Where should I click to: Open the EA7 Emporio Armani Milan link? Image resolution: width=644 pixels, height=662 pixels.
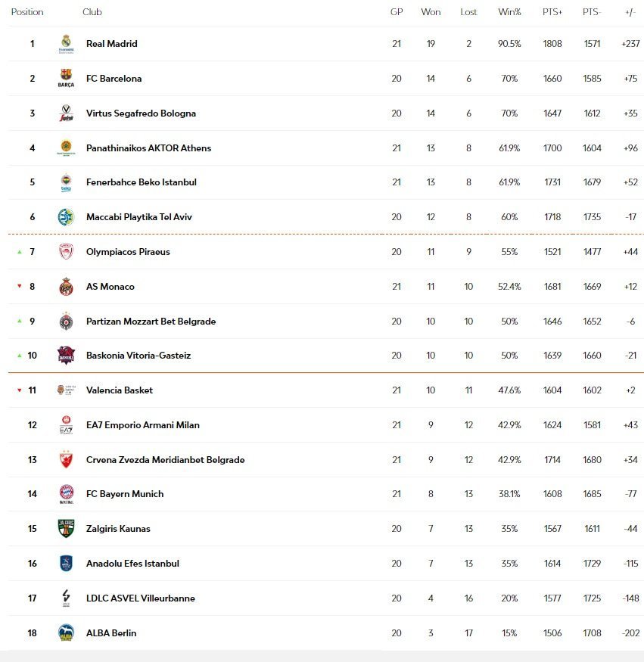tap(143, 425)
